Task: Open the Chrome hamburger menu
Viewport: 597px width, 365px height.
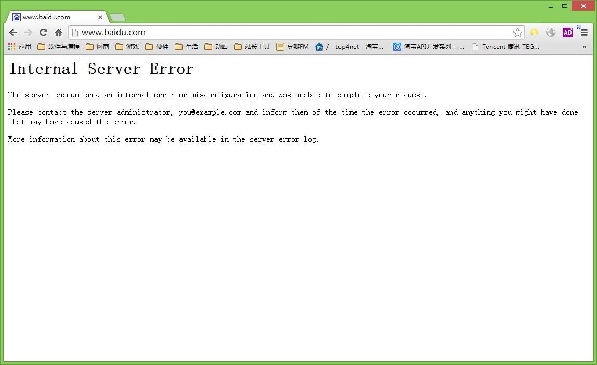Action: (x=584, y=32)
